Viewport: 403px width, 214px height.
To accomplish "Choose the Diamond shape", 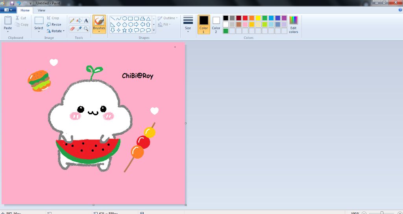I will click(x=118, y=25).
